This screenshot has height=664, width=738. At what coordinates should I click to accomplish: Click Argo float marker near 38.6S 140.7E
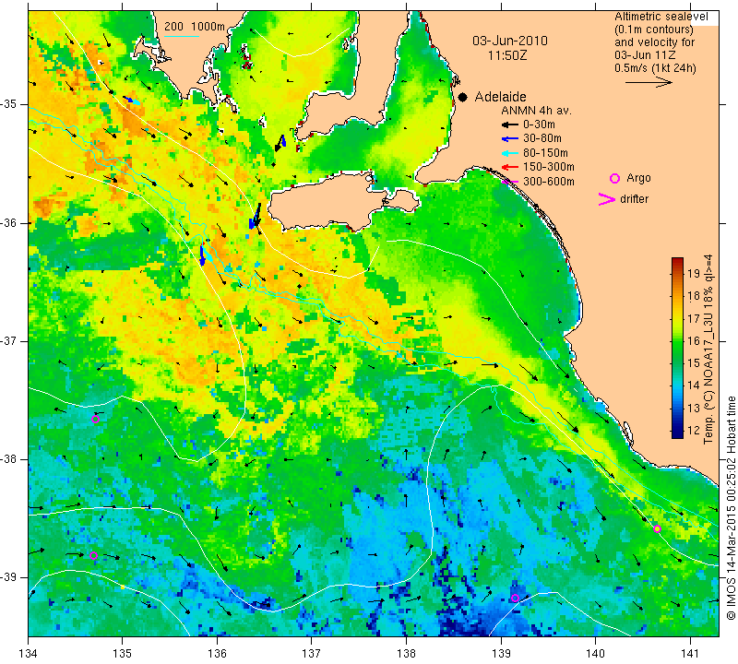tap(658, 529)
